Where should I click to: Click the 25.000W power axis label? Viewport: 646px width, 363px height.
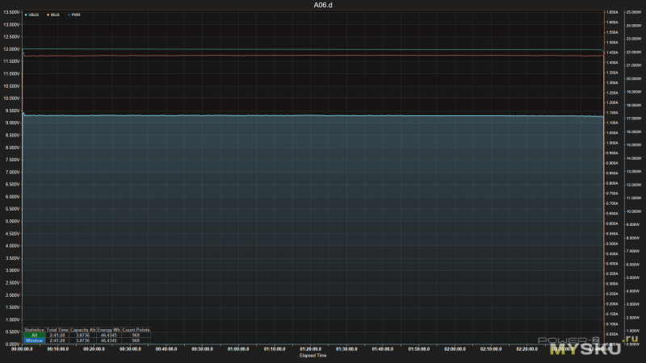(x=634, y=12)
